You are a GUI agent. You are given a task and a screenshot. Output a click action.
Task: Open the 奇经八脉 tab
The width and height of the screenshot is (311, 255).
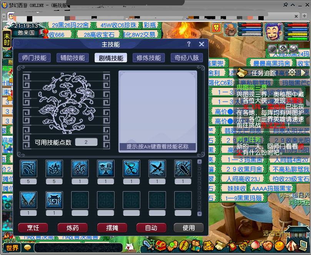(x=187, y=58)
